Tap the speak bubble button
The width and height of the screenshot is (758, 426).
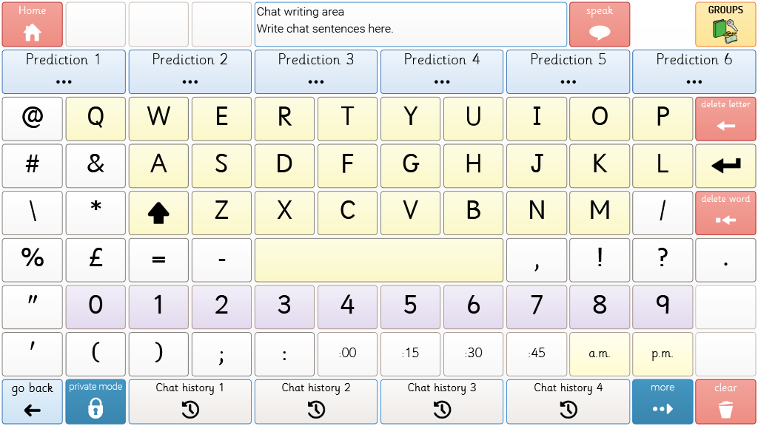pyautogui.click(x=600, y=24)
